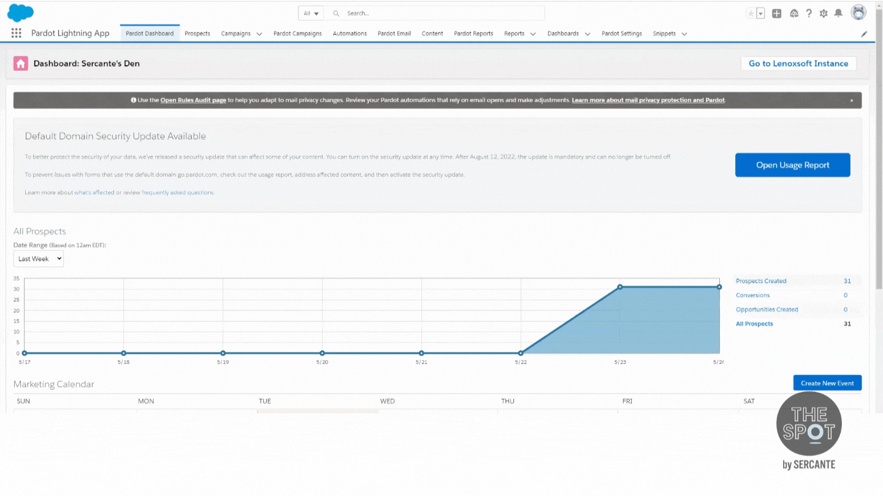Click the Open Usage Report button
Viewport: 883px width, 496px height.
[793, 165]
